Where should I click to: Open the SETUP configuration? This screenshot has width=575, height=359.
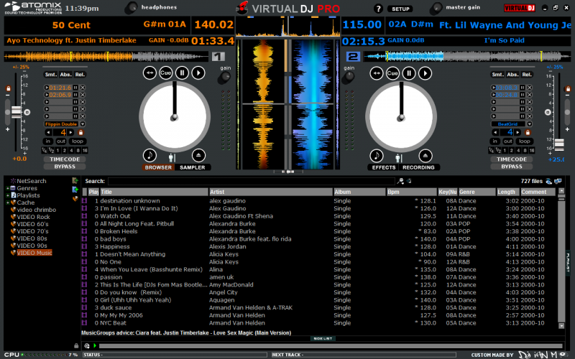click(400, 9)
